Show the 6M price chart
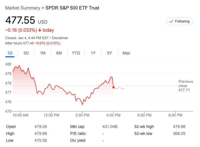The height and width of the screenshot is (147, 200). click(x=59, y=53)
